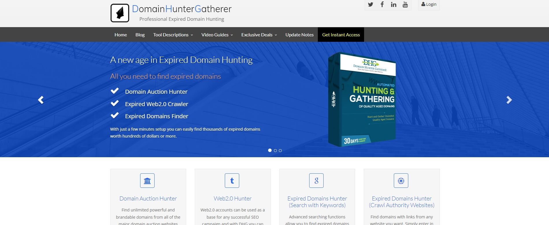549x225 pixels.
Task: Click the Domain Auction Hunter bank icon
Action: (x=147, y=181)
